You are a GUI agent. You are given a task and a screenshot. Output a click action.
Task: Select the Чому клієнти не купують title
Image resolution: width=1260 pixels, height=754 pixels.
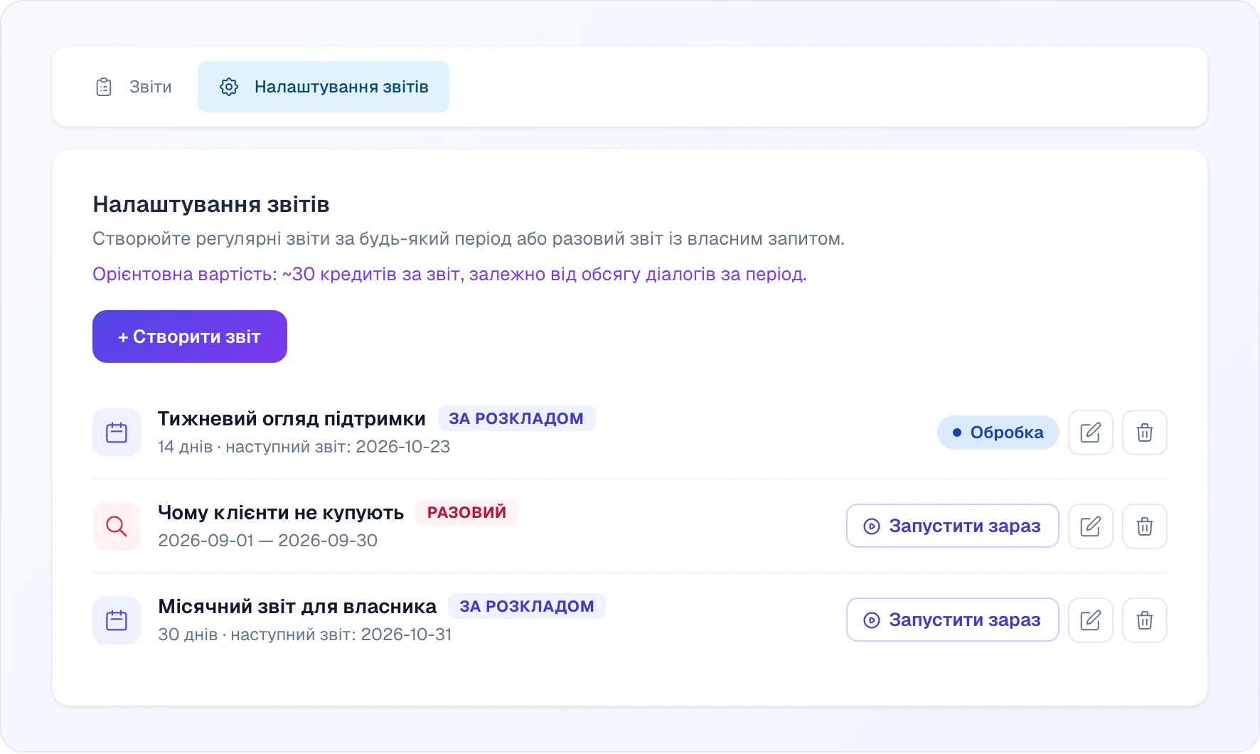(281, 513)
